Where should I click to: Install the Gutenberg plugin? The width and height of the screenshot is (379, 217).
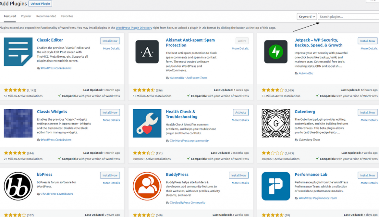click(368, 112)
